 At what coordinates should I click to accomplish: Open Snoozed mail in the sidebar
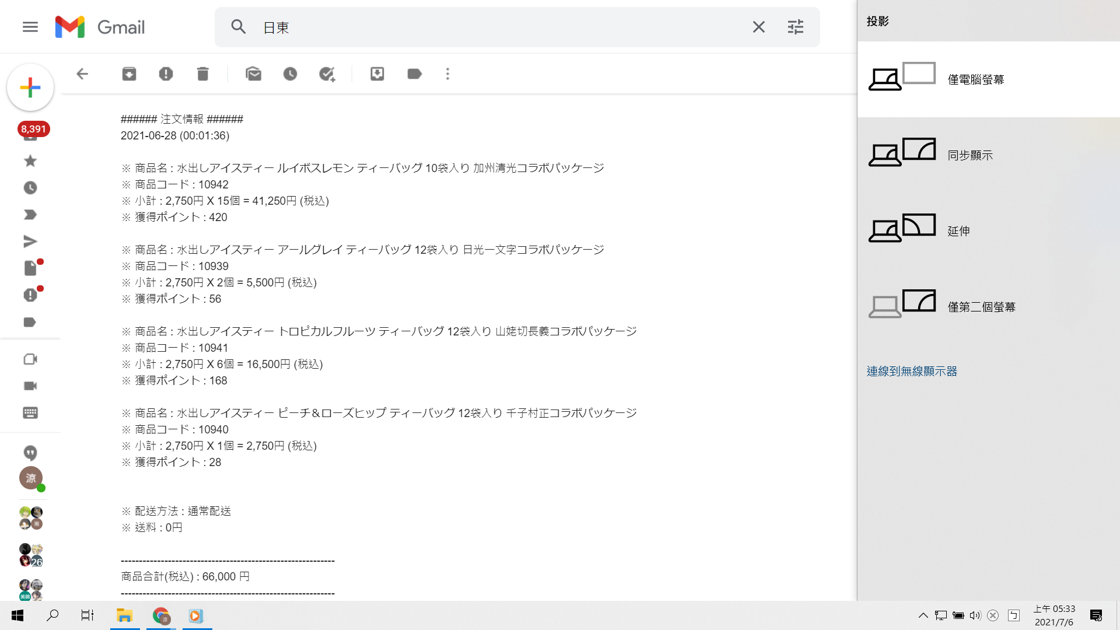pyautogui.click(x=30, y=188)
